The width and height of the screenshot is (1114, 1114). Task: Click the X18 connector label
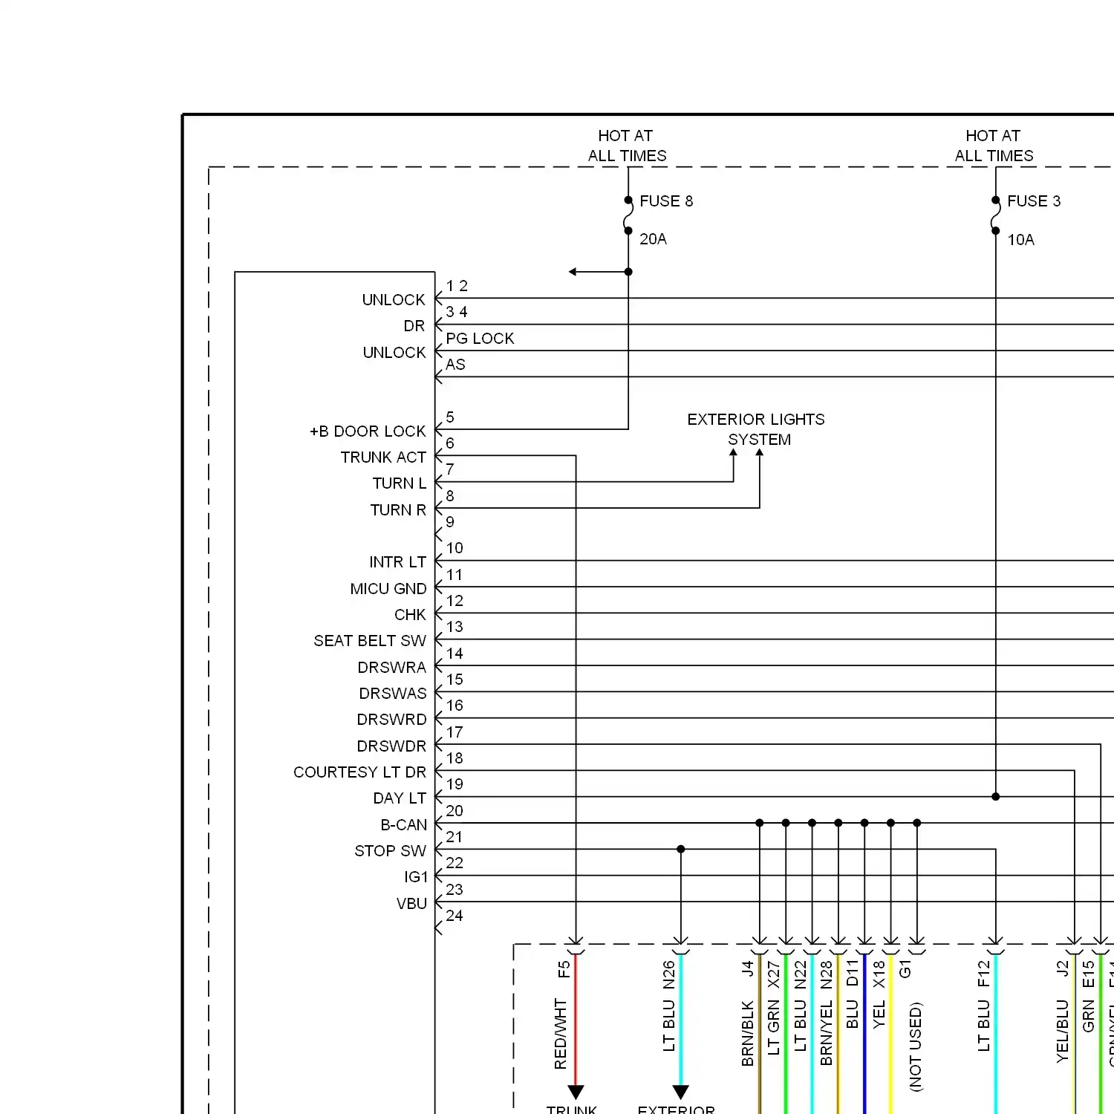pos(879,975)
